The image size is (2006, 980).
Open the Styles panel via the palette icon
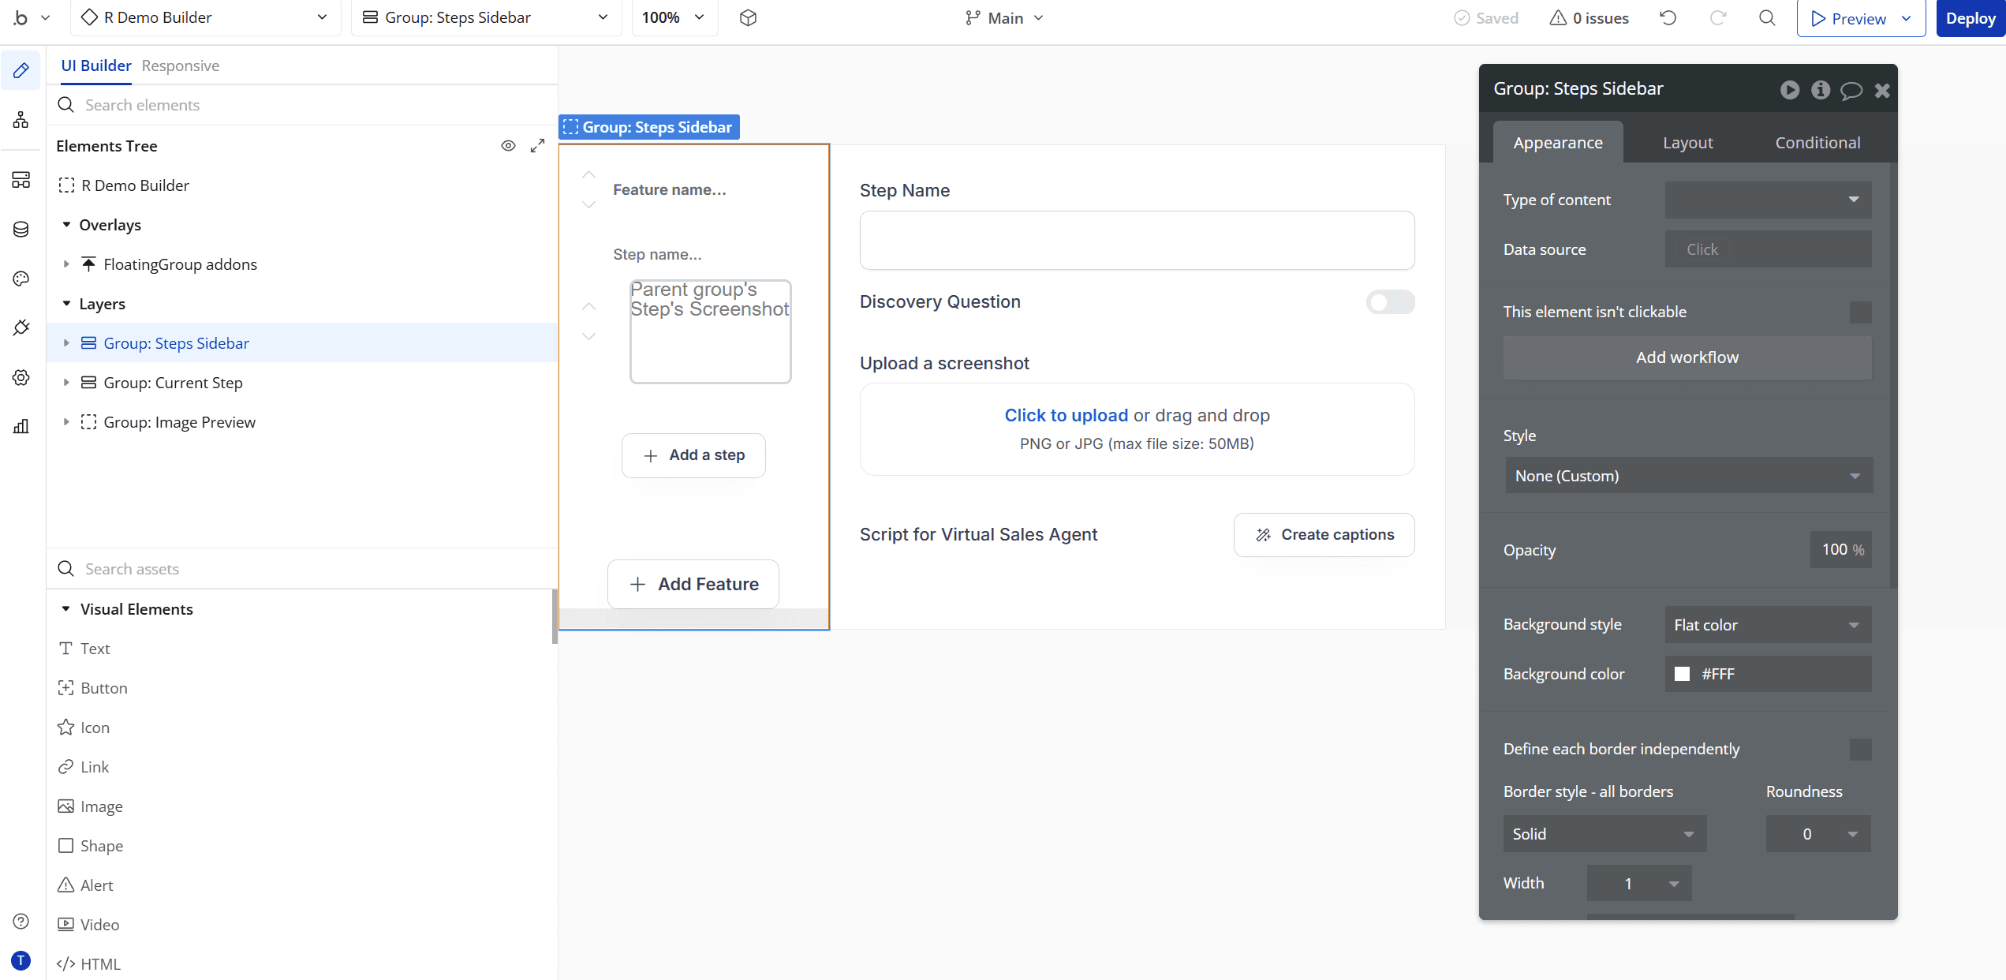(x=21, y=278)
